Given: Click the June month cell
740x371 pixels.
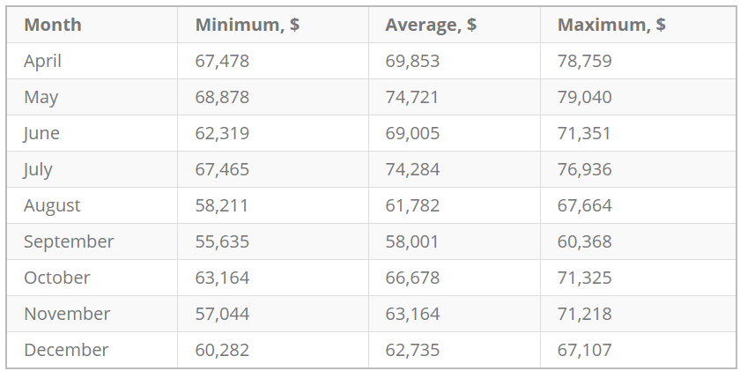Looking at the screenshot, I should tap(41, 133).
